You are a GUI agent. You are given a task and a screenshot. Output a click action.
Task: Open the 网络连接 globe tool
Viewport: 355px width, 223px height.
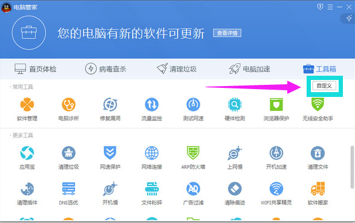(152, 158)
